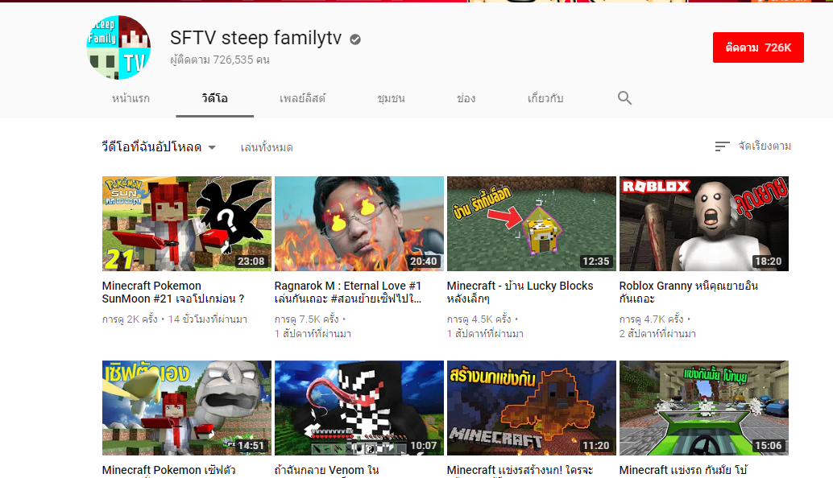The height and width of the screenshot is (478, 833).
Task: Click title Minecraft แข่งรถ กันมัย โบ้
Action: 683,470
